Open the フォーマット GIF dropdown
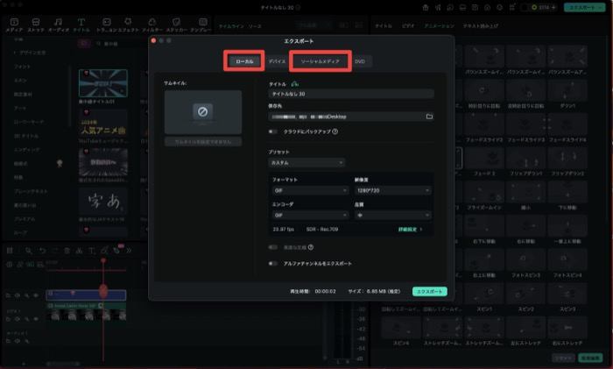 click(x=310, y=190)
